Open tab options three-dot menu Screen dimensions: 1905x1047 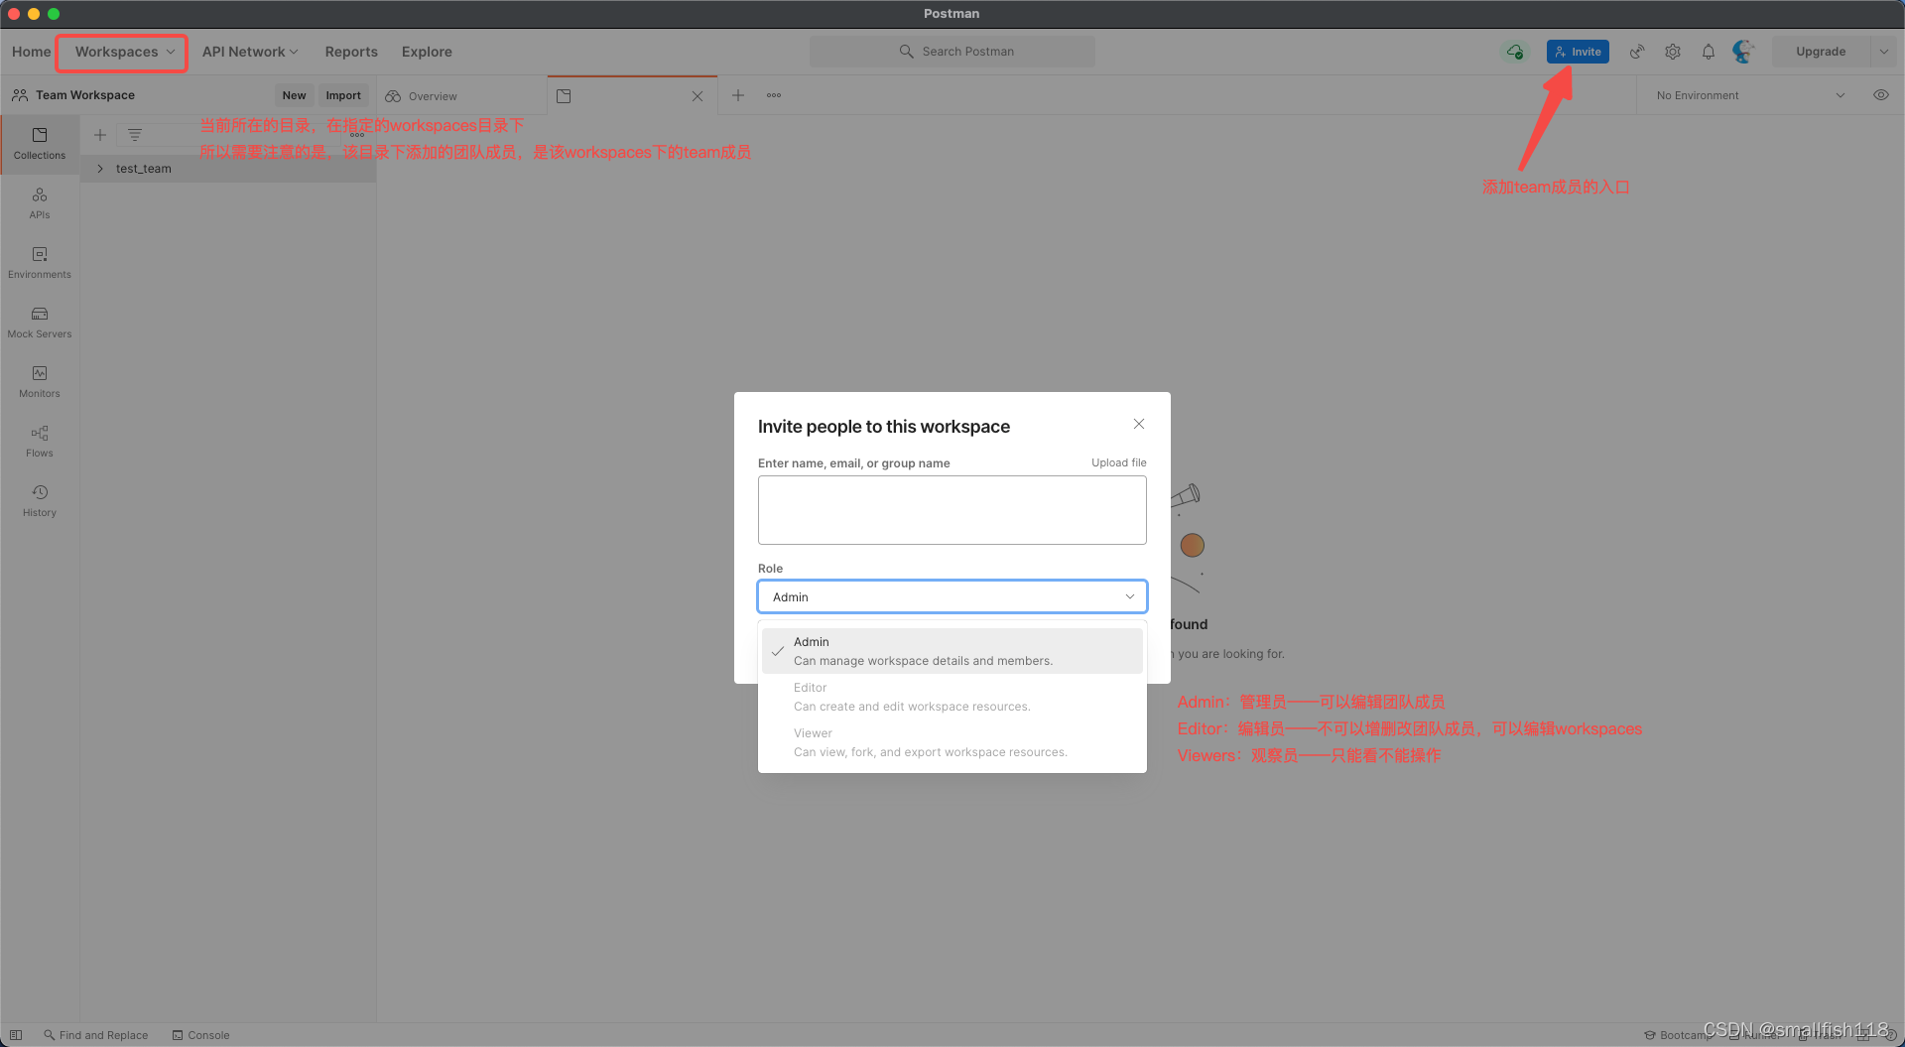774,95
